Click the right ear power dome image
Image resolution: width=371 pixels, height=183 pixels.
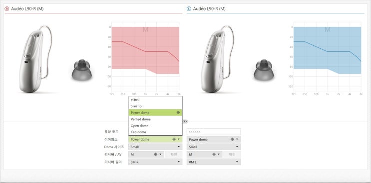(81, 70)
